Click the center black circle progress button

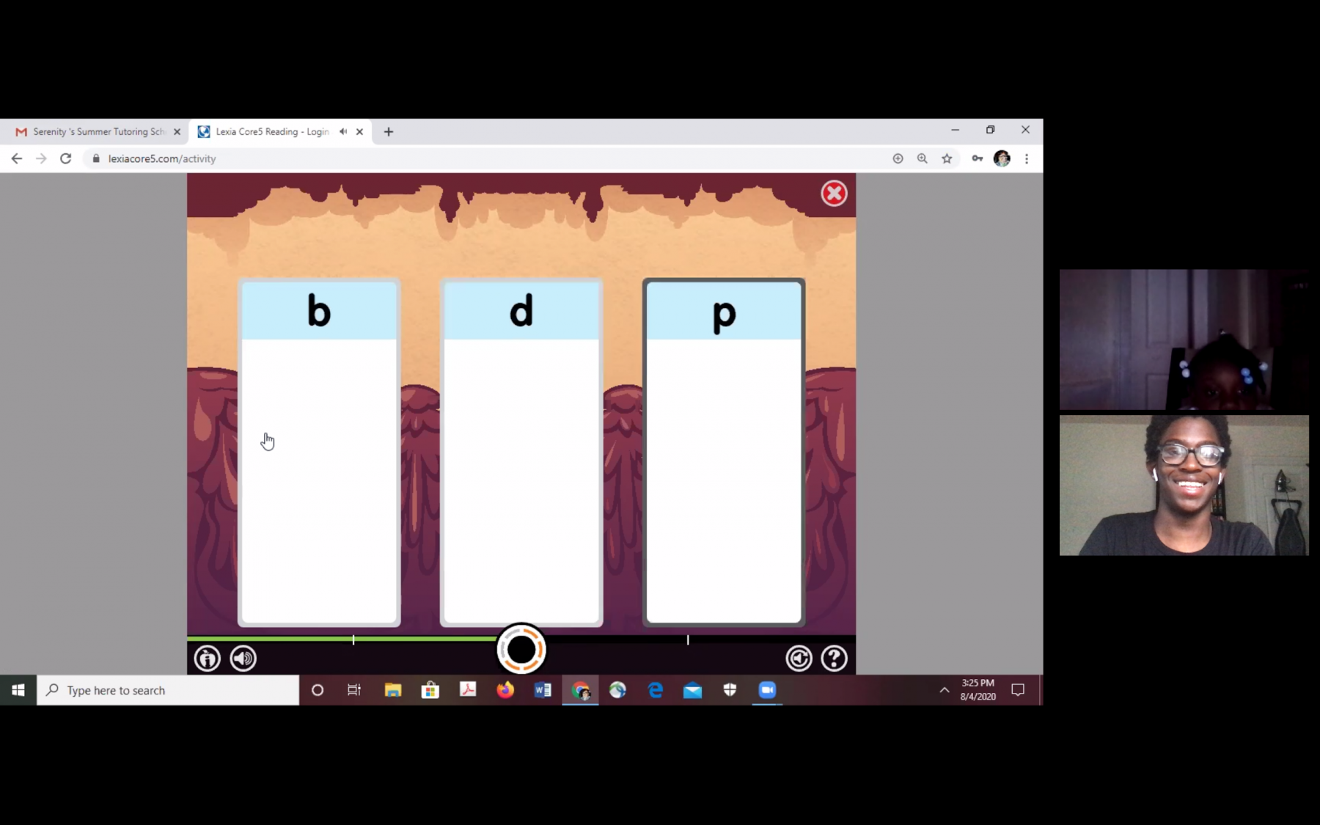point(521,649)
